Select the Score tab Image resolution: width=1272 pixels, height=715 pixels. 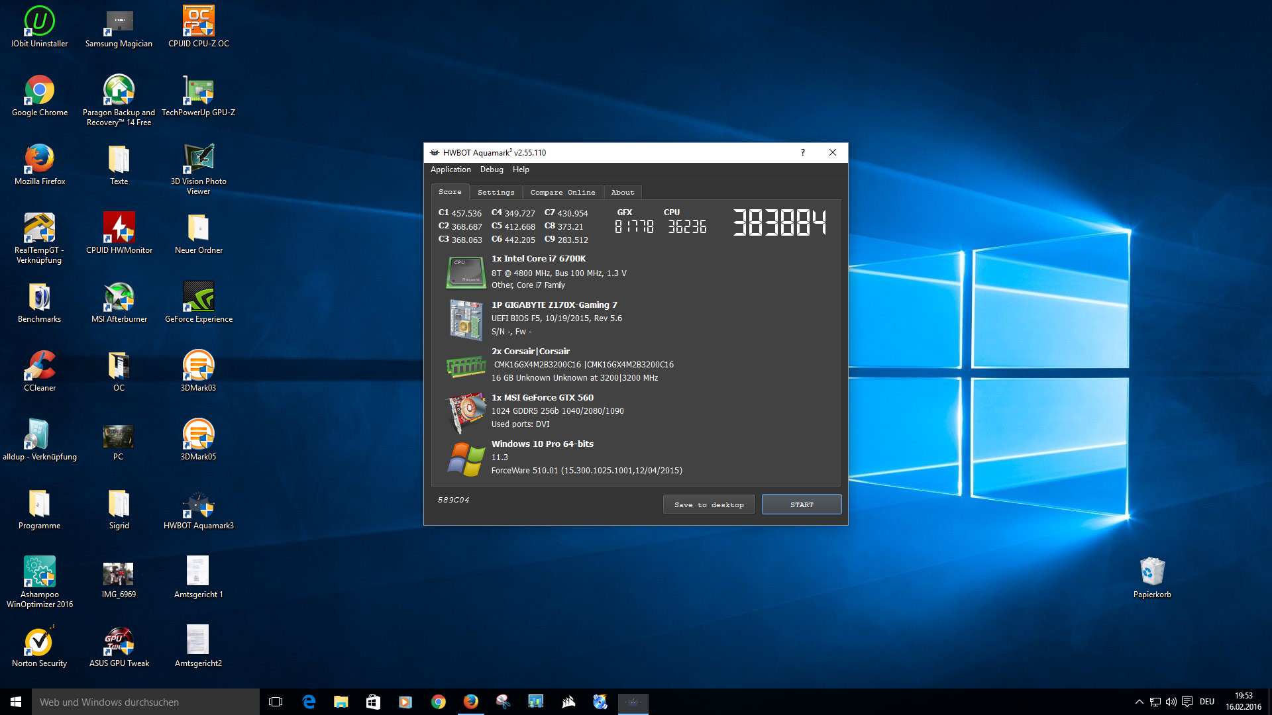[x=450, y=192]
